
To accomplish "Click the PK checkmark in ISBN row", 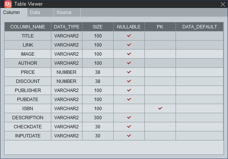I will tap(160, 108).
